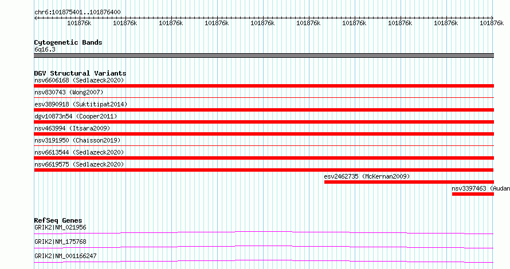Select the thin red line under nsv3191950
The height and width of the screenshot is (269, 510).
click(264, 145)
